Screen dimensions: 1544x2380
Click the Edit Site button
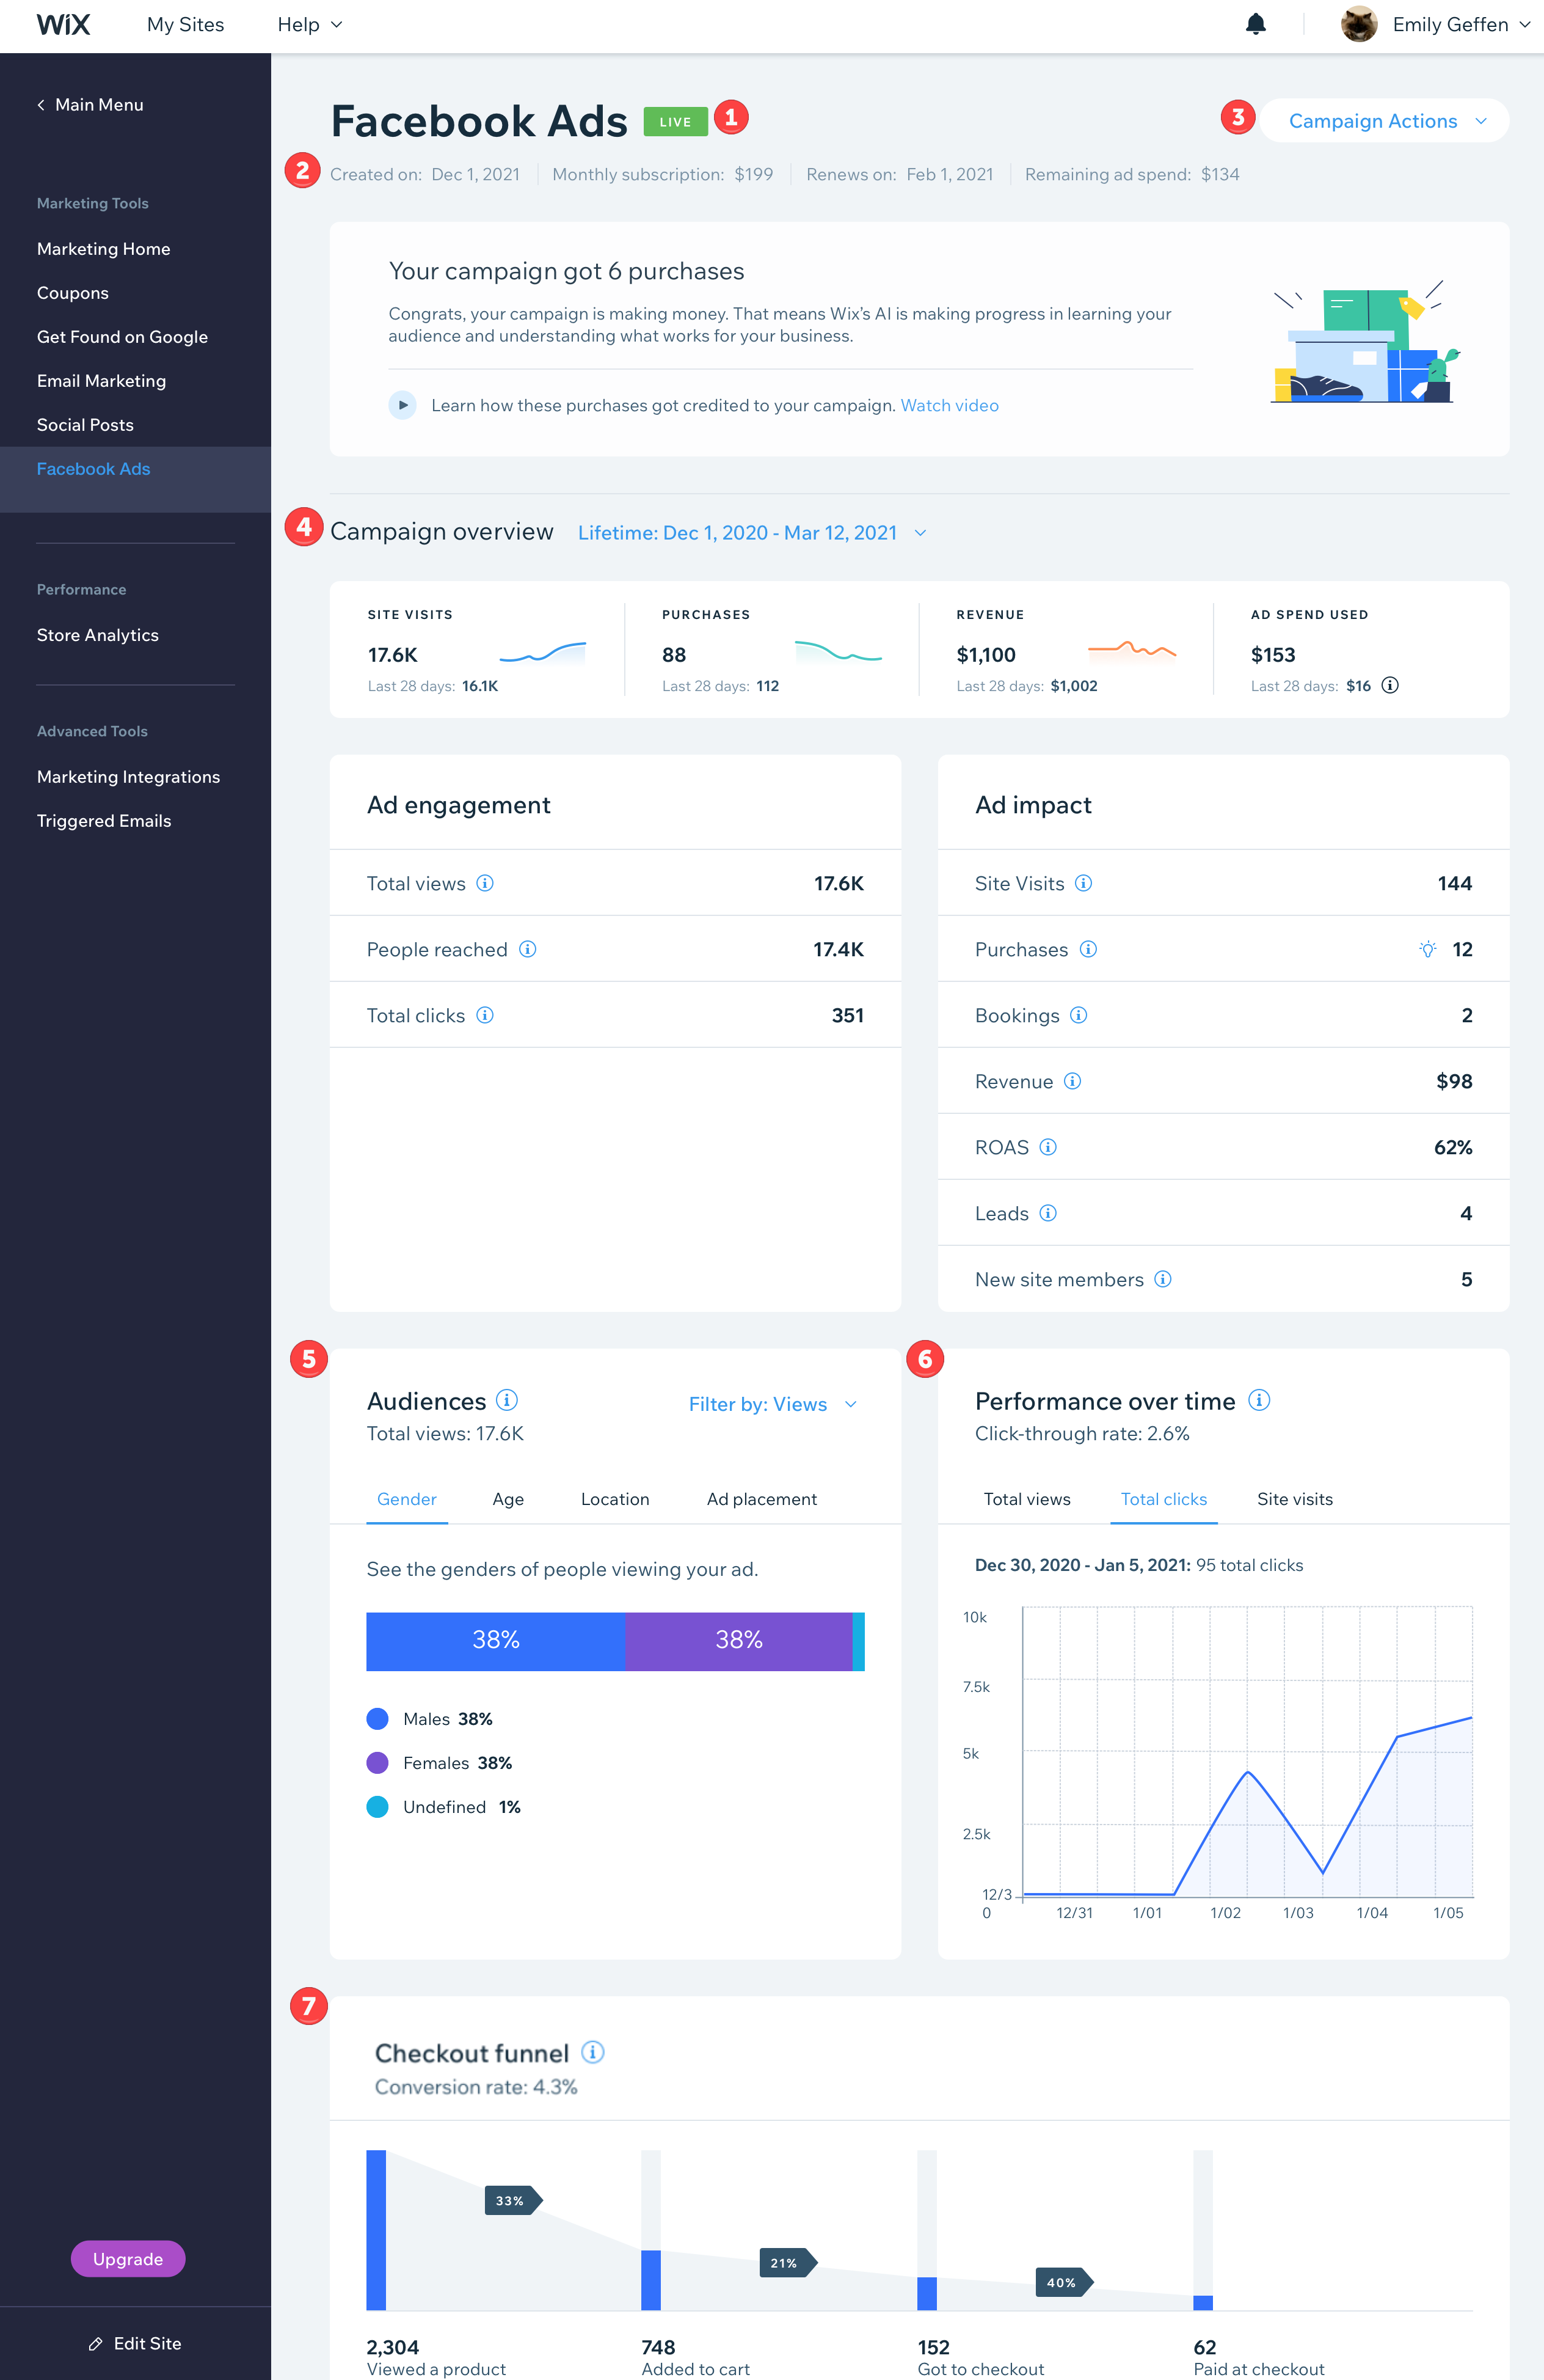135,2344
